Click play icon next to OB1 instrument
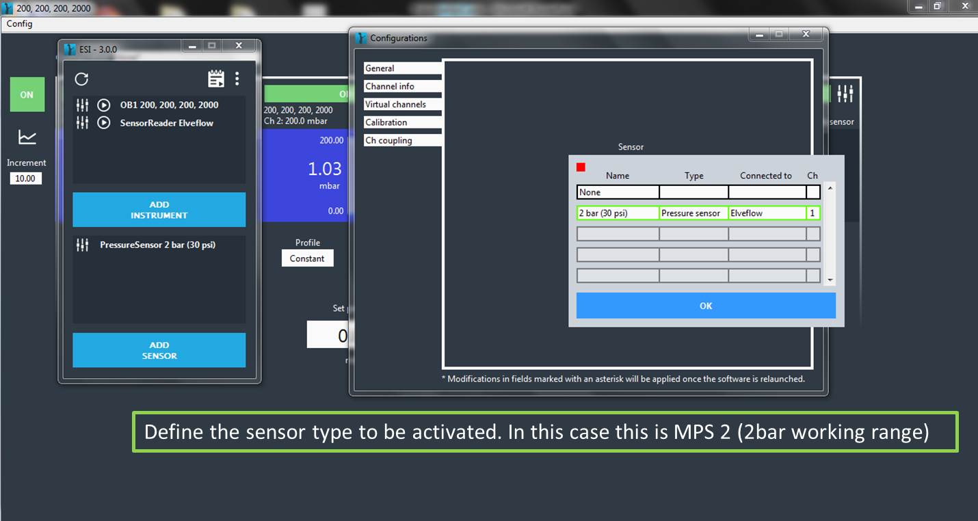The image size is (978, 521). point(104,105)
